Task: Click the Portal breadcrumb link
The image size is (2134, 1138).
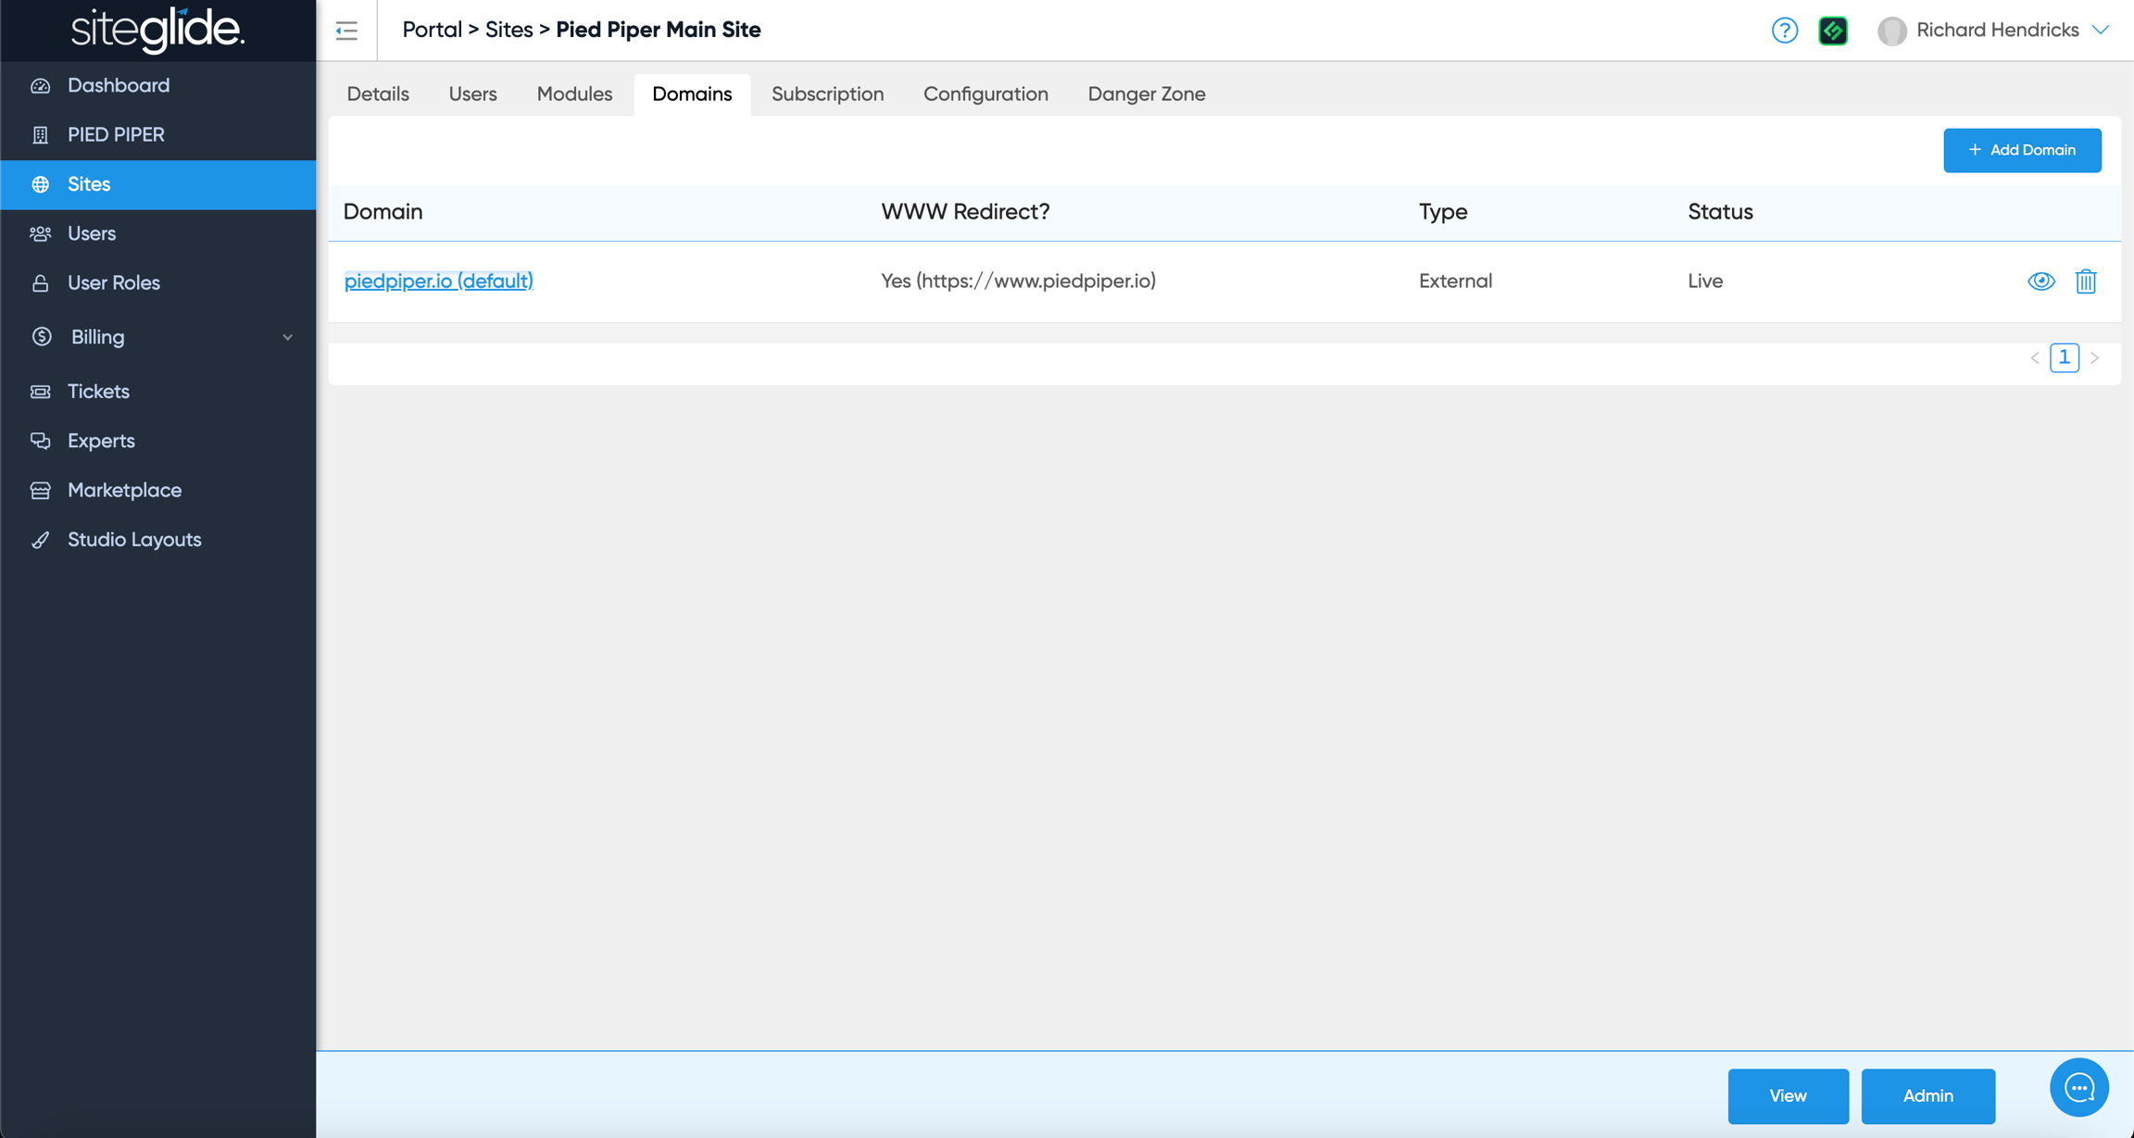Action: [432, 30]
